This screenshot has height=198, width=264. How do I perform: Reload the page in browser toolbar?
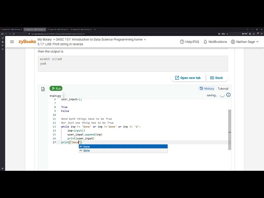14,34
